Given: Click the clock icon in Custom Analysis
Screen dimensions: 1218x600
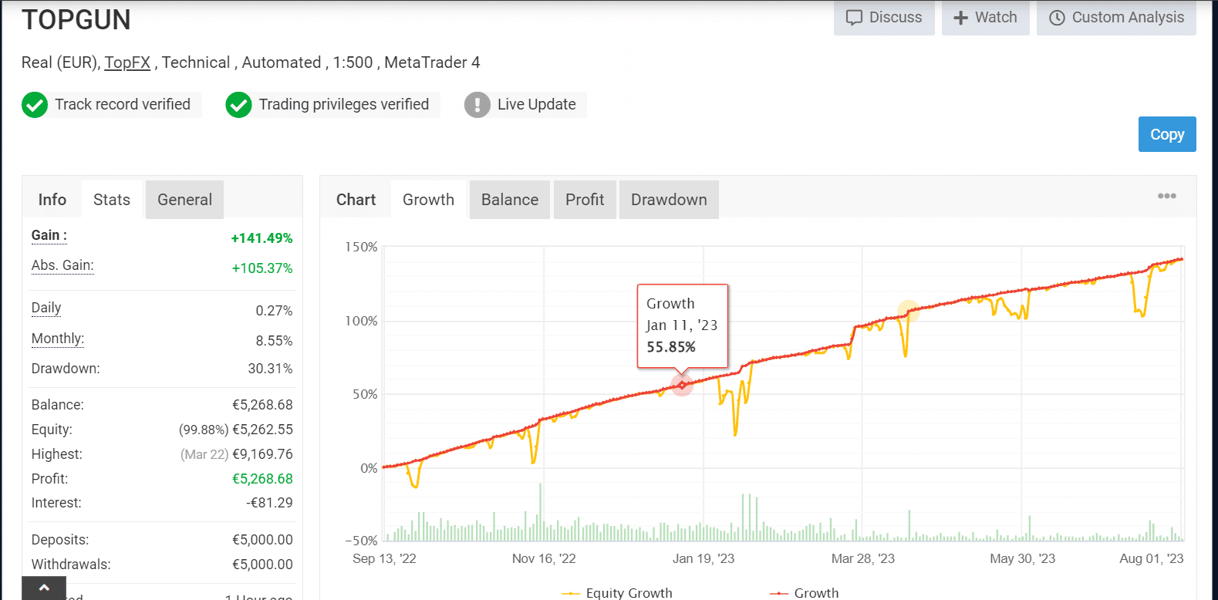Looking at the screenshot, I should (1057, 18).
